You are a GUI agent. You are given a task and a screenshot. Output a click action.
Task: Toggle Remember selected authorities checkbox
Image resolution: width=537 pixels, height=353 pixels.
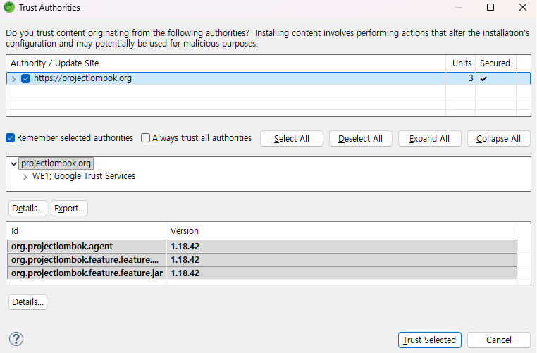pos(11,138)
